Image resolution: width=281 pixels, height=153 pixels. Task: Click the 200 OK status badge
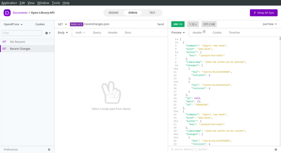point(178,24)
